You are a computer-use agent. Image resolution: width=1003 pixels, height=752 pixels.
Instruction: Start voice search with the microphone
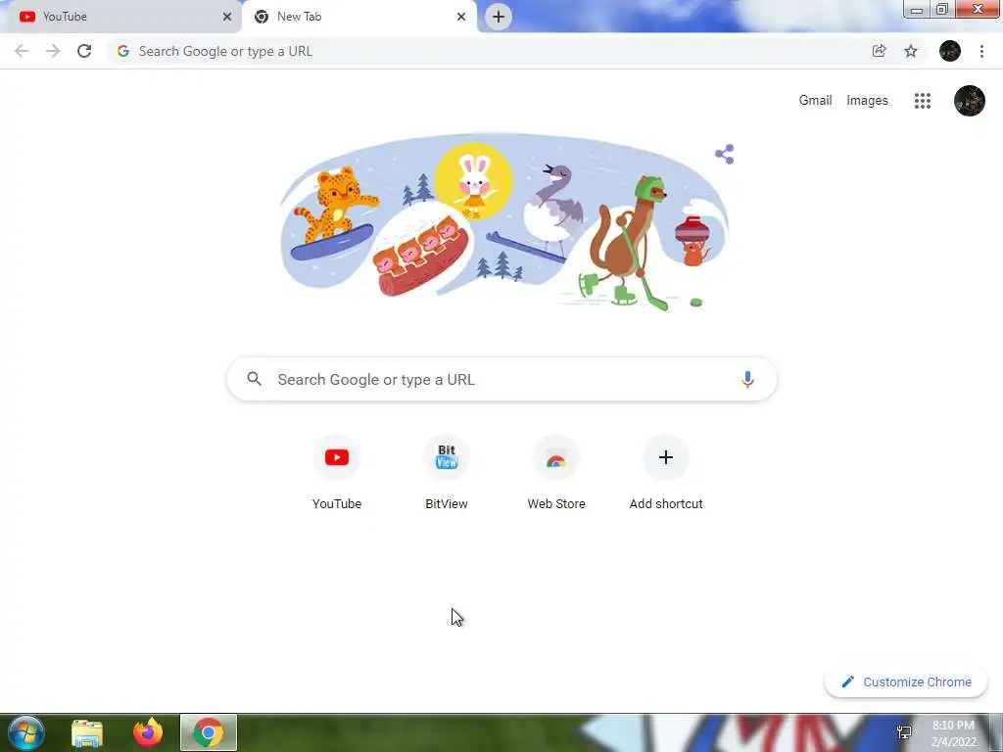[747, 379]
